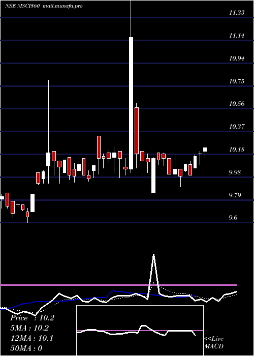Click the 10.56 price axis label
Screen dimensions: 254x356
[237, 104]
